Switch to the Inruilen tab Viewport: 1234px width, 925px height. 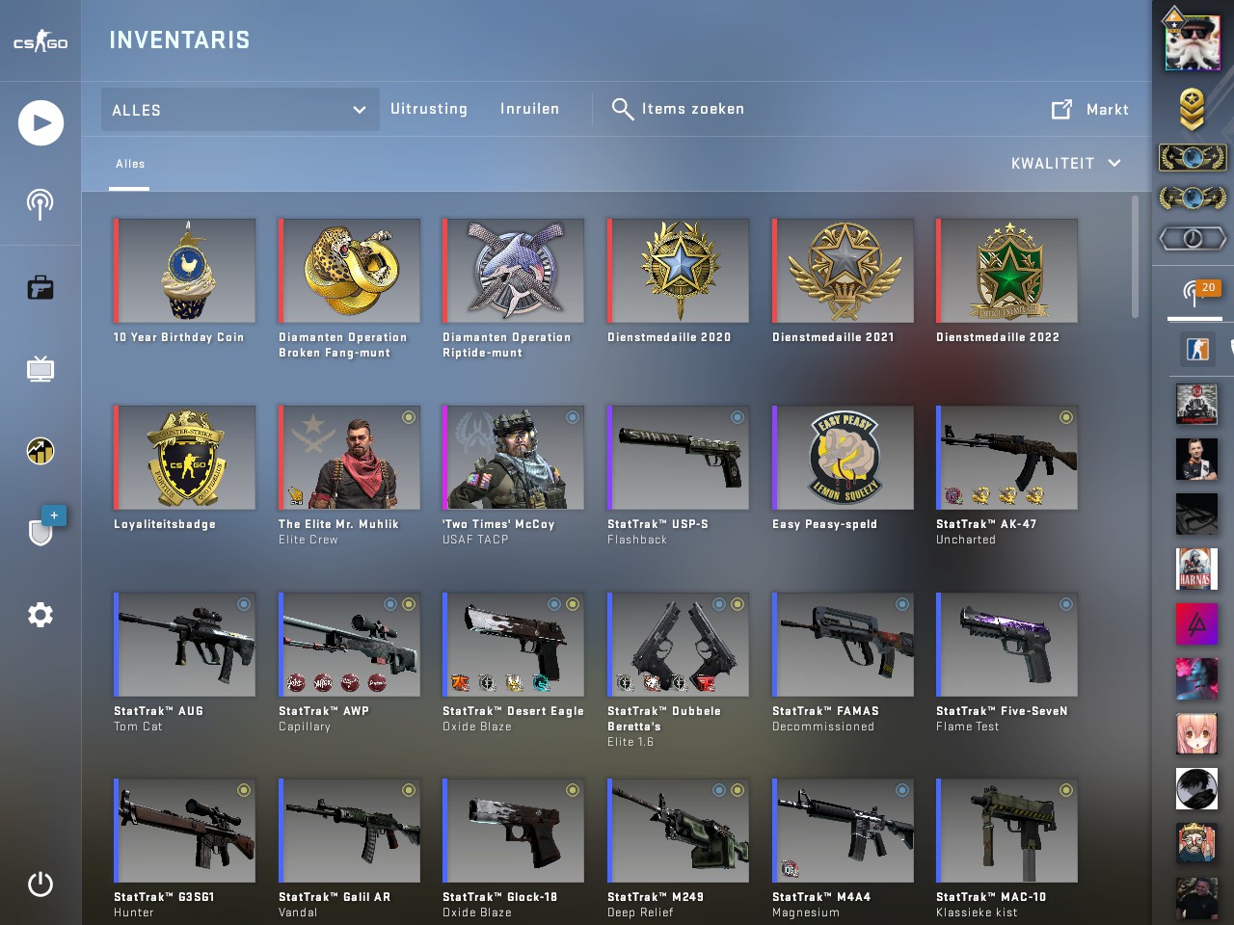click(x=529, y=109)
